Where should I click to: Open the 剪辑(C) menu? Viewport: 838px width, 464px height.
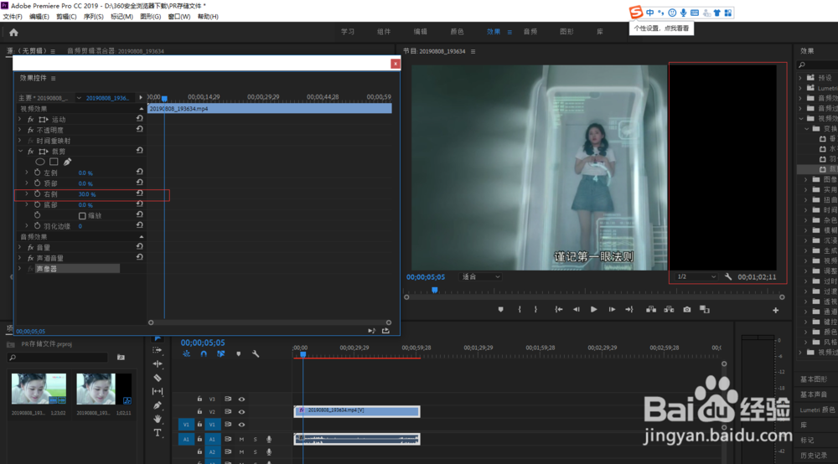pos(66,17)
